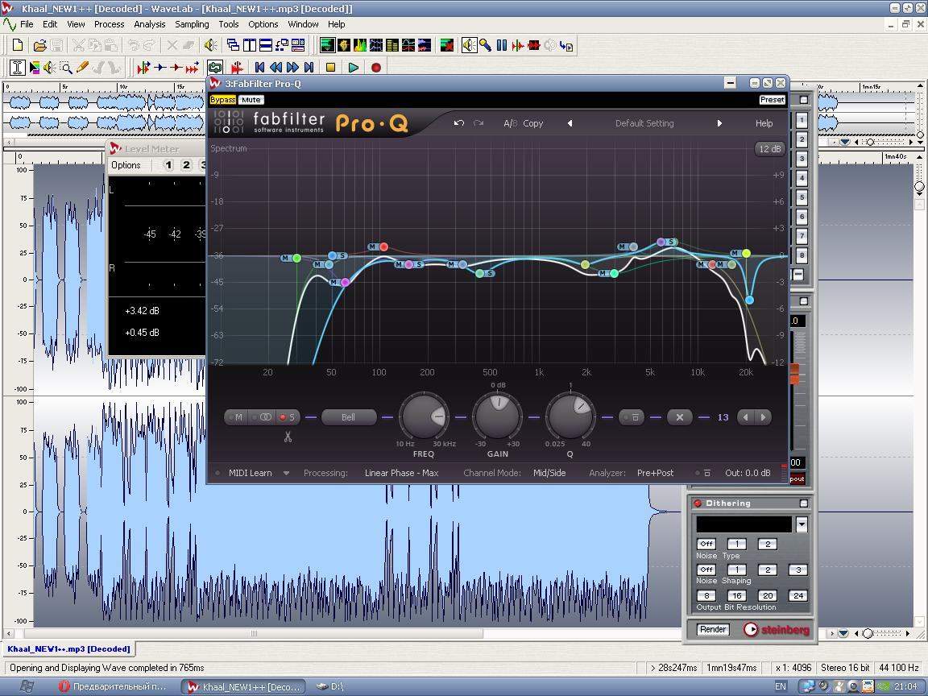Image resolution: width=928 pixels, height=696 pixels.
Task: Click the Open file folder icon
Action: pyautogui.click(x=39, y=46)
